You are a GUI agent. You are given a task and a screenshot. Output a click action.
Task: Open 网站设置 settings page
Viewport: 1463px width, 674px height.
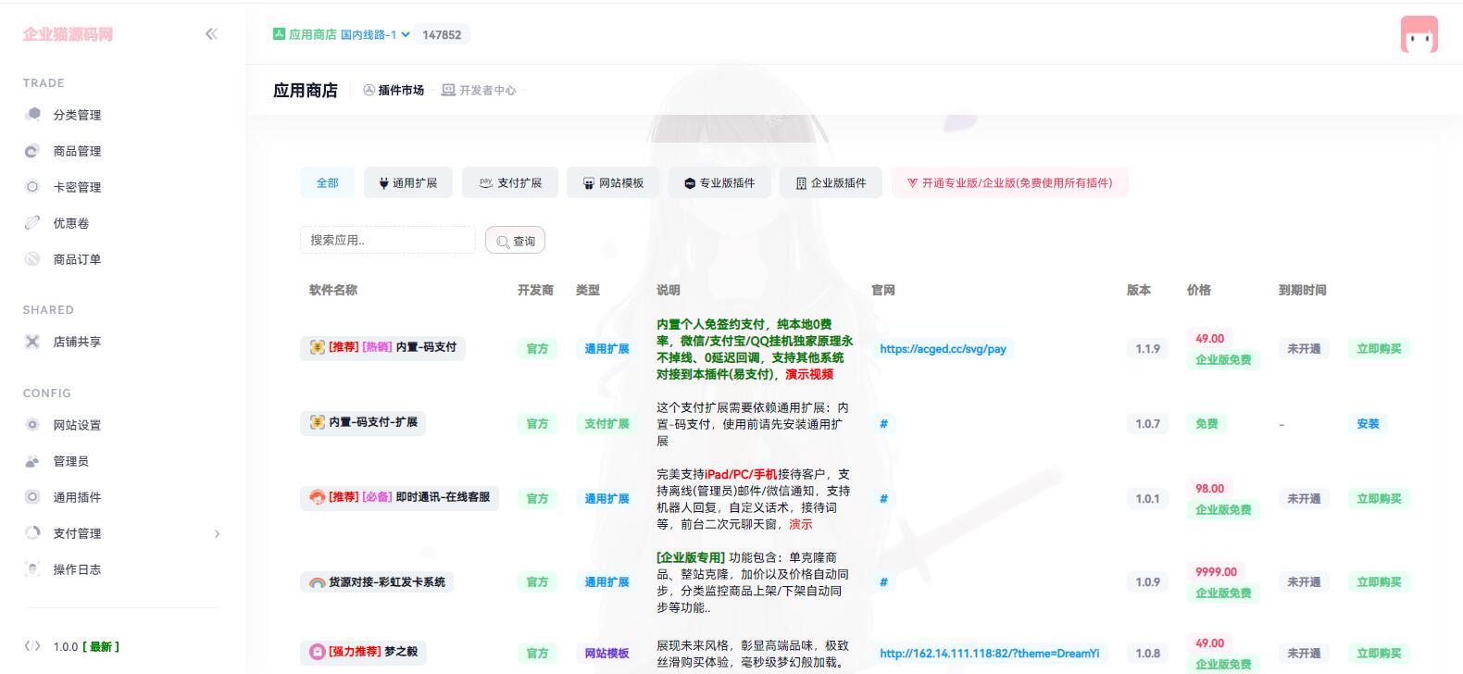point(77,425)
